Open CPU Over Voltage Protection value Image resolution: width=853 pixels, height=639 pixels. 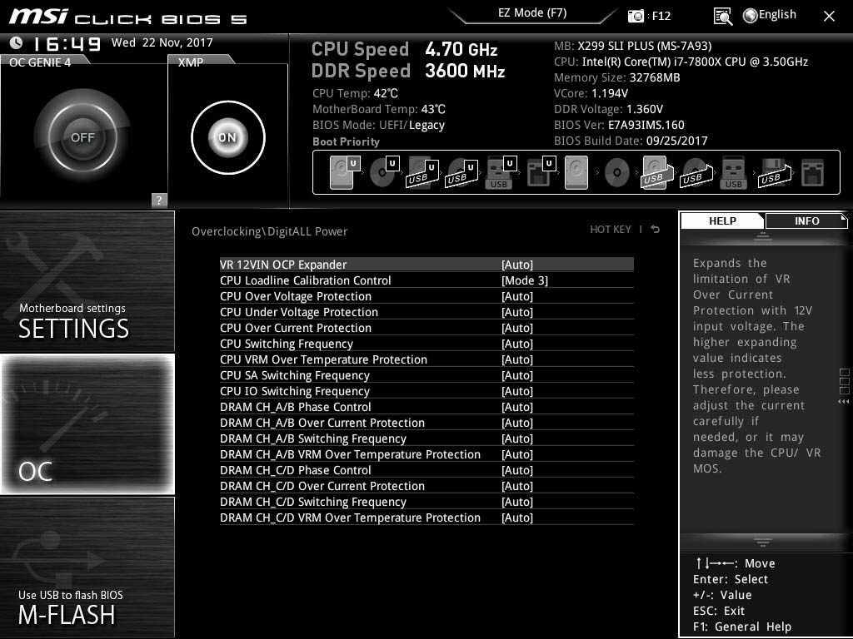coord(516,296)
